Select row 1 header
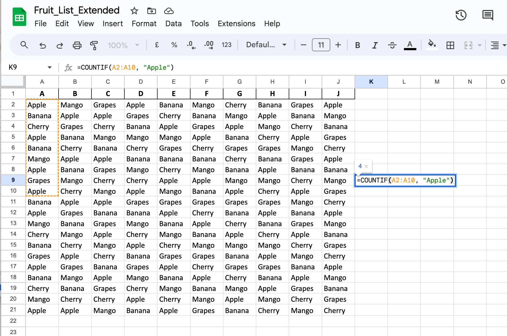507x336 pixels. (13, 94)
